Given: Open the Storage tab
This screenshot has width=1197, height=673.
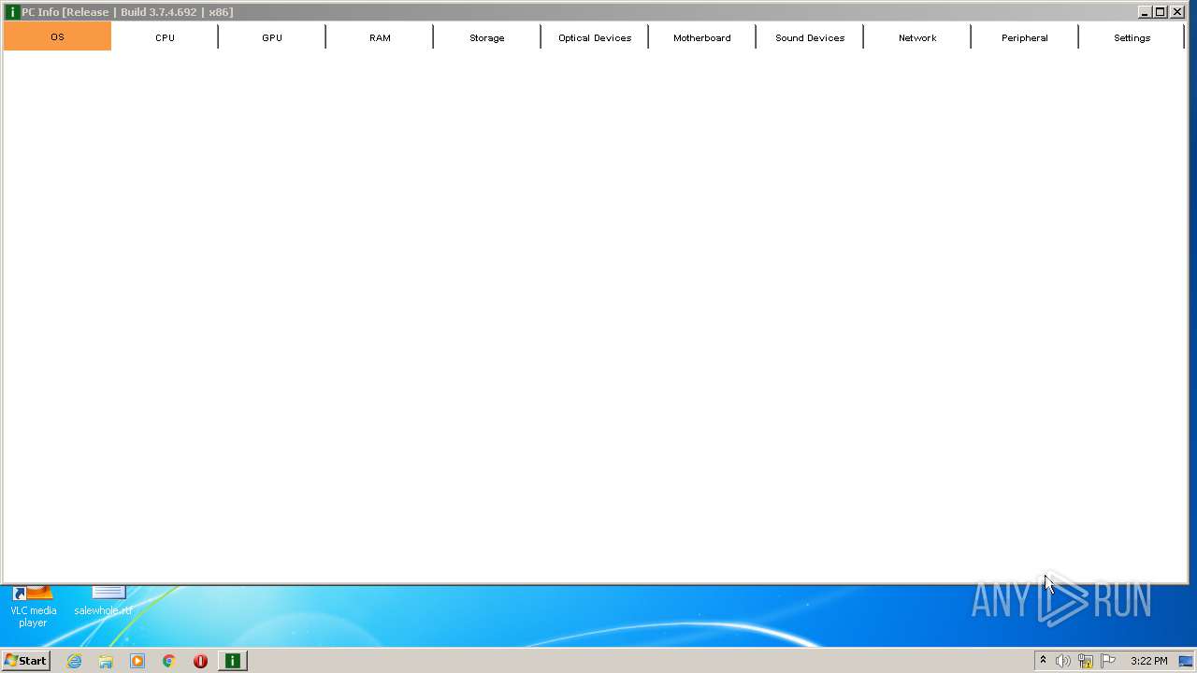Looking at the screenshot, I should [x=487, y=37].
